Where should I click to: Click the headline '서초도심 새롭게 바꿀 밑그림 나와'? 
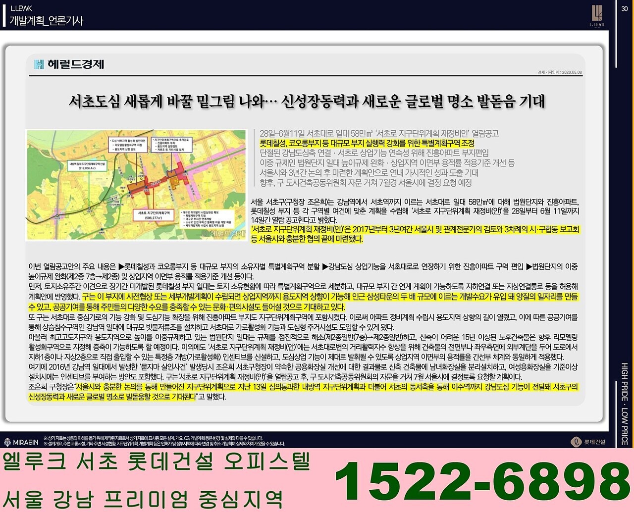tap(166, 102)
